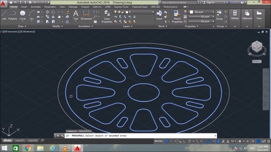Image resolution: width=271 pixels, height=152 pixels.
Task: Click the Help question mark icon
Action: click(x=242, y=2)
